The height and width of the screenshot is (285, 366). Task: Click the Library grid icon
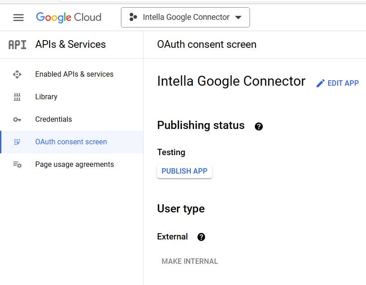pyautogui.click(x=17, y=97)
